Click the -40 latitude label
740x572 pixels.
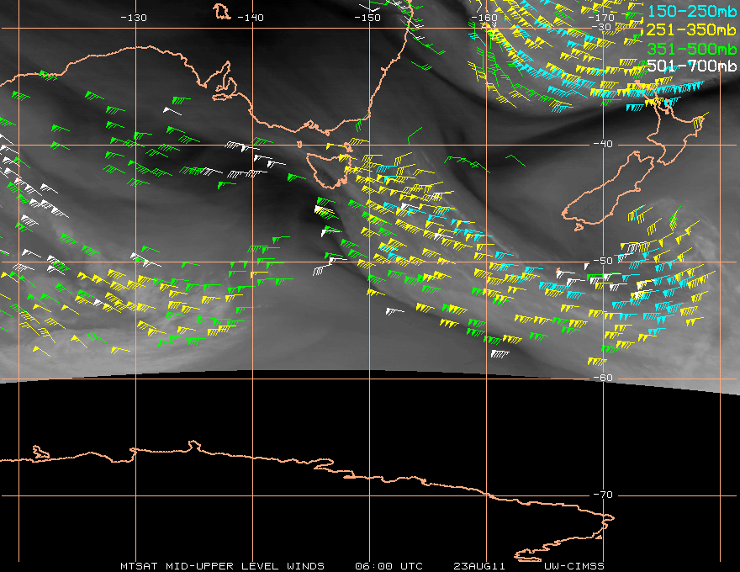603,144
